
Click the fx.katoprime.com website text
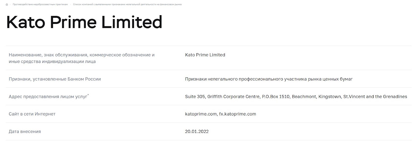[237, 114]
